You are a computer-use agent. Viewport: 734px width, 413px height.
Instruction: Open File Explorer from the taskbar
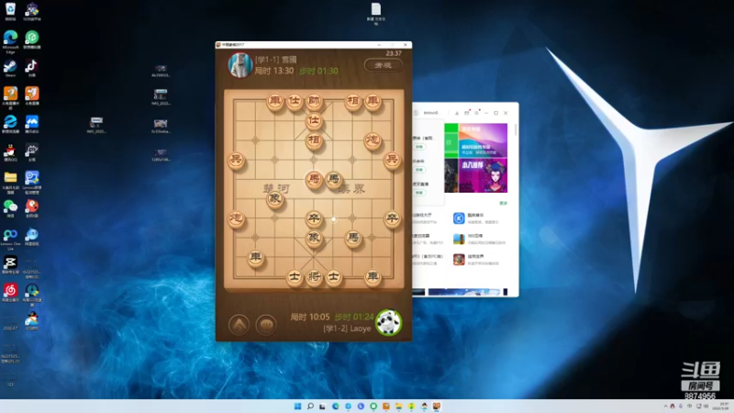coord(398,406)
